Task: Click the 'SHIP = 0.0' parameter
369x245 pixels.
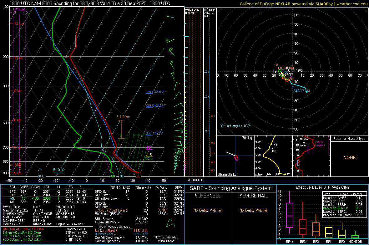Action: [x=73, y=239]
